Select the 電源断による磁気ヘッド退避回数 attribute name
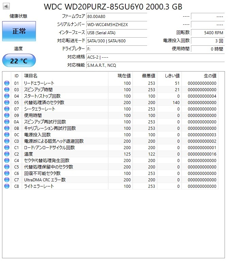 click(x=54, y=141)
